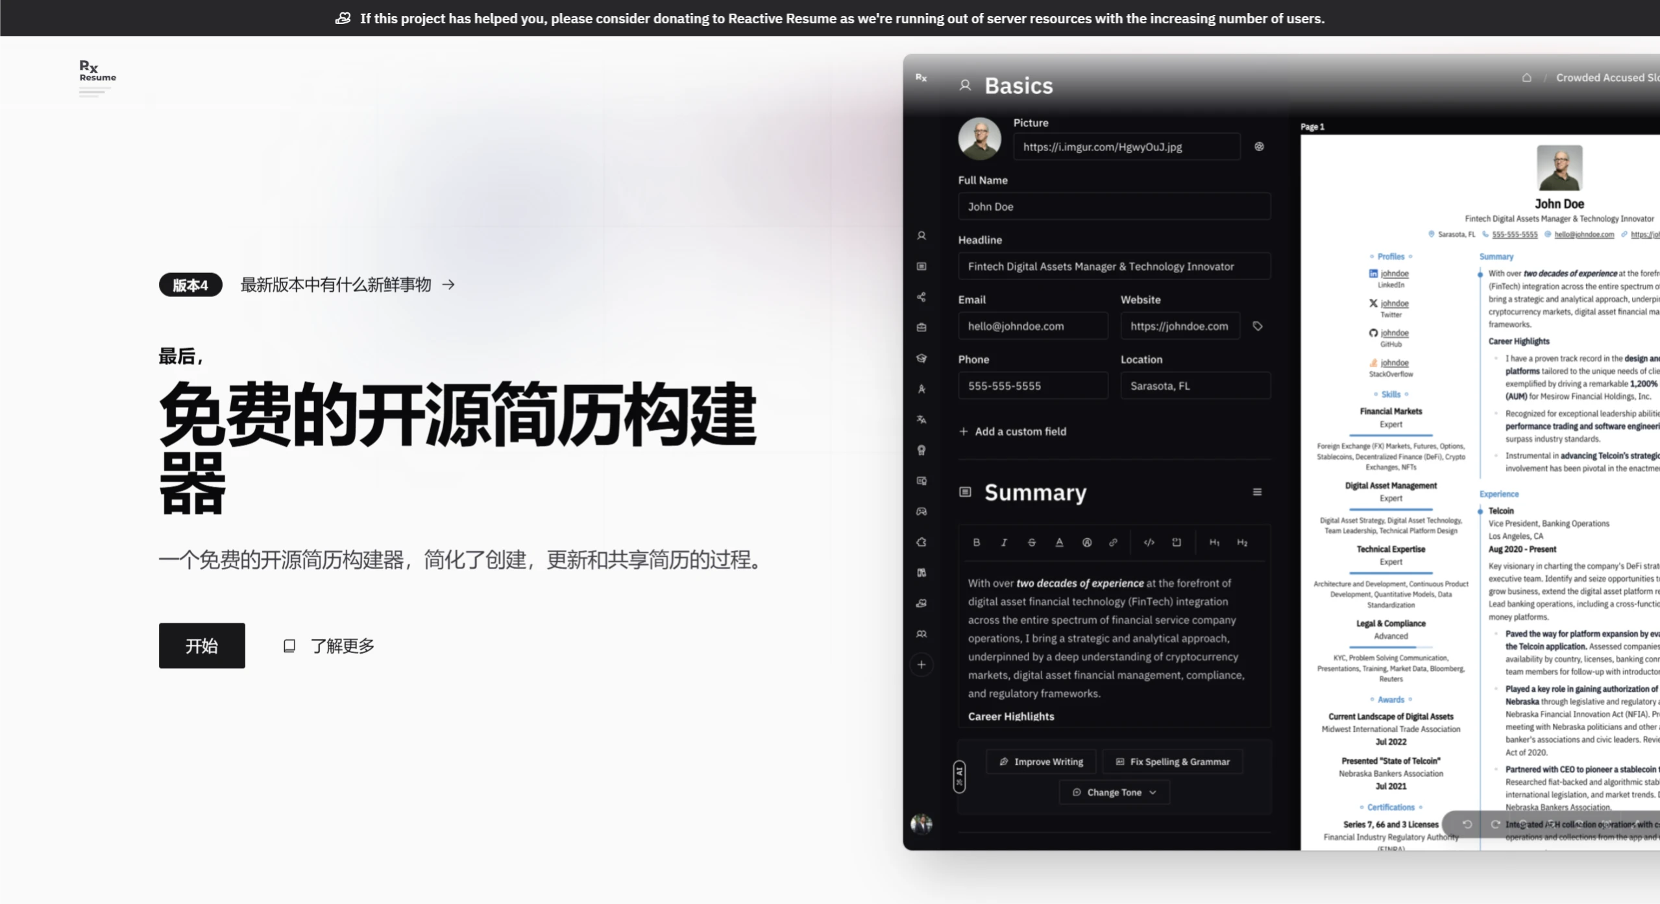Open Projects section via puzzle piece icon
The height and width of the screenshot is (904, 1660).
coord(921,542)
